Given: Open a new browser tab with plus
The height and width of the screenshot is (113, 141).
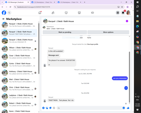Looking at the screenshot, I should coord(85,2).
